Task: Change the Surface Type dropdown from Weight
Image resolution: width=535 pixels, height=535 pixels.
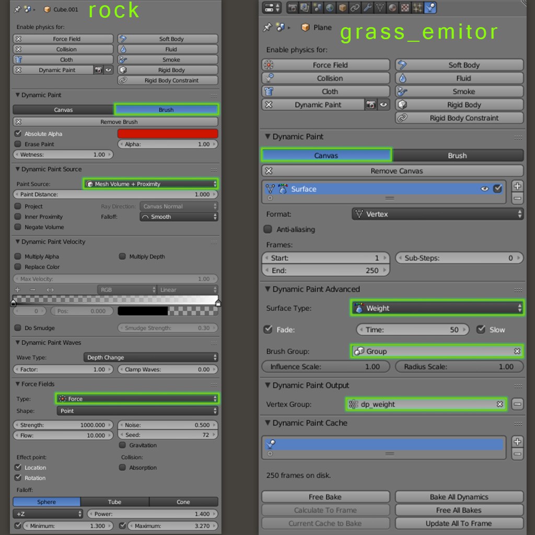Action: [437, 308]
